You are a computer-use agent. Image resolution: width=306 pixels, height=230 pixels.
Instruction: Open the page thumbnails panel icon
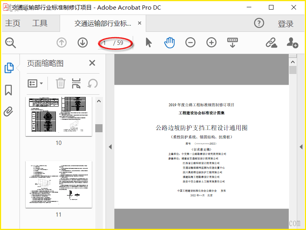[x=9, y=68]
